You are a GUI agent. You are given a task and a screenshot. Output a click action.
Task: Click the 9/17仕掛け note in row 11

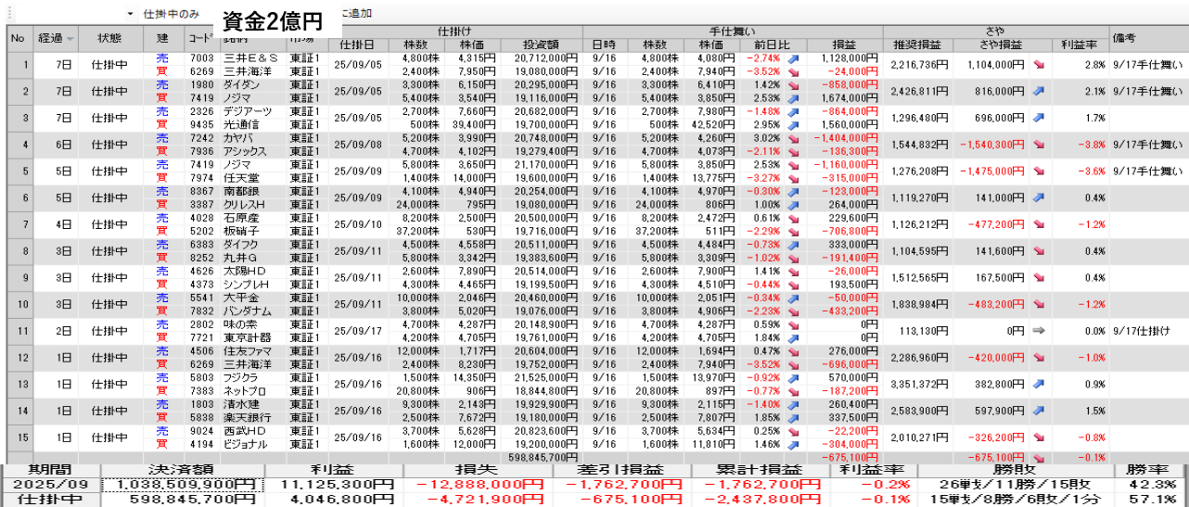1141,330
